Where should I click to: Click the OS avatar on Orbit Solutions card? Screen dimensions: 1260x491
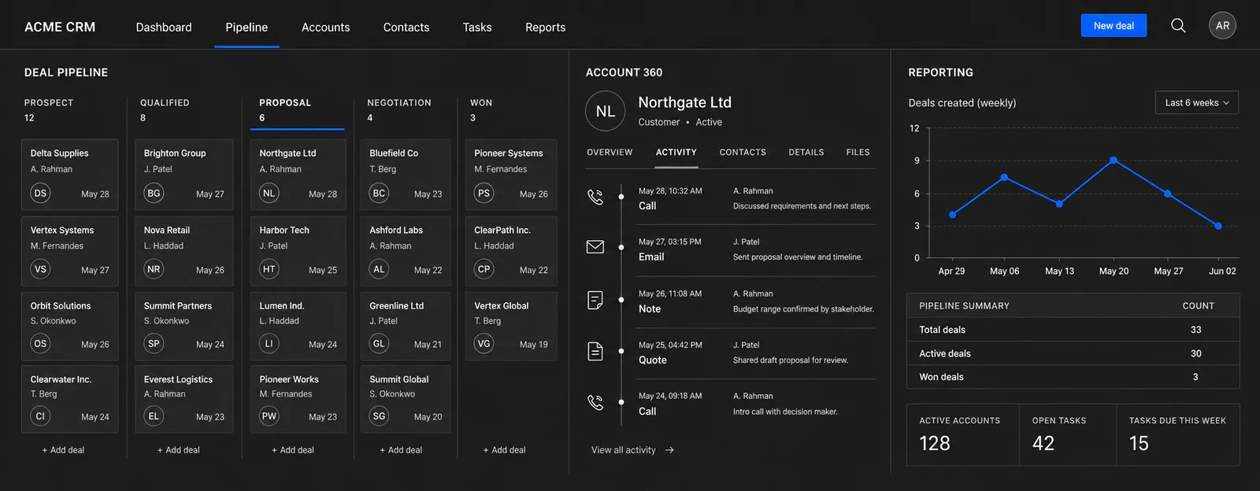[x=40, y=343]
